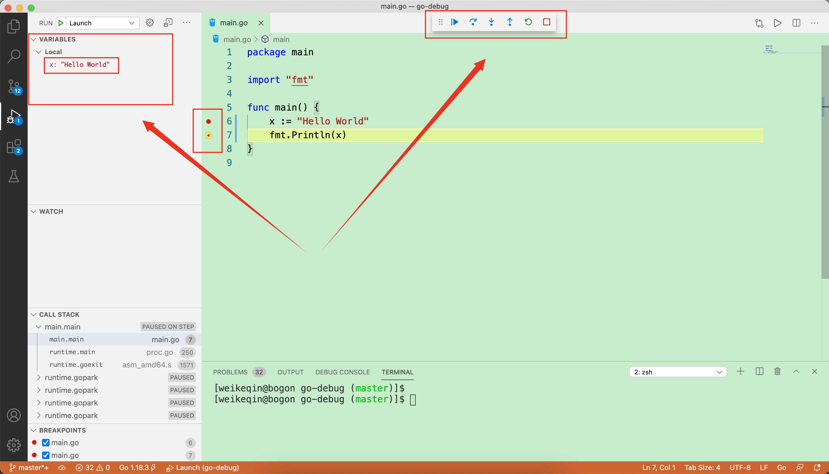Continue execution in debug toolbar
This screenshot has height=474, width=829.
tap(455, 22)
